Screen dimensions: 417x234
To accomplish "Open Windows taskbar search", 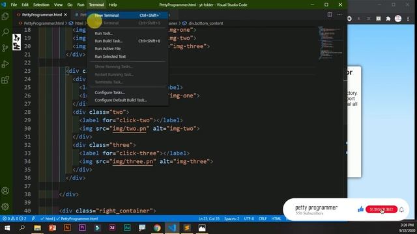I will click(22, 228).
